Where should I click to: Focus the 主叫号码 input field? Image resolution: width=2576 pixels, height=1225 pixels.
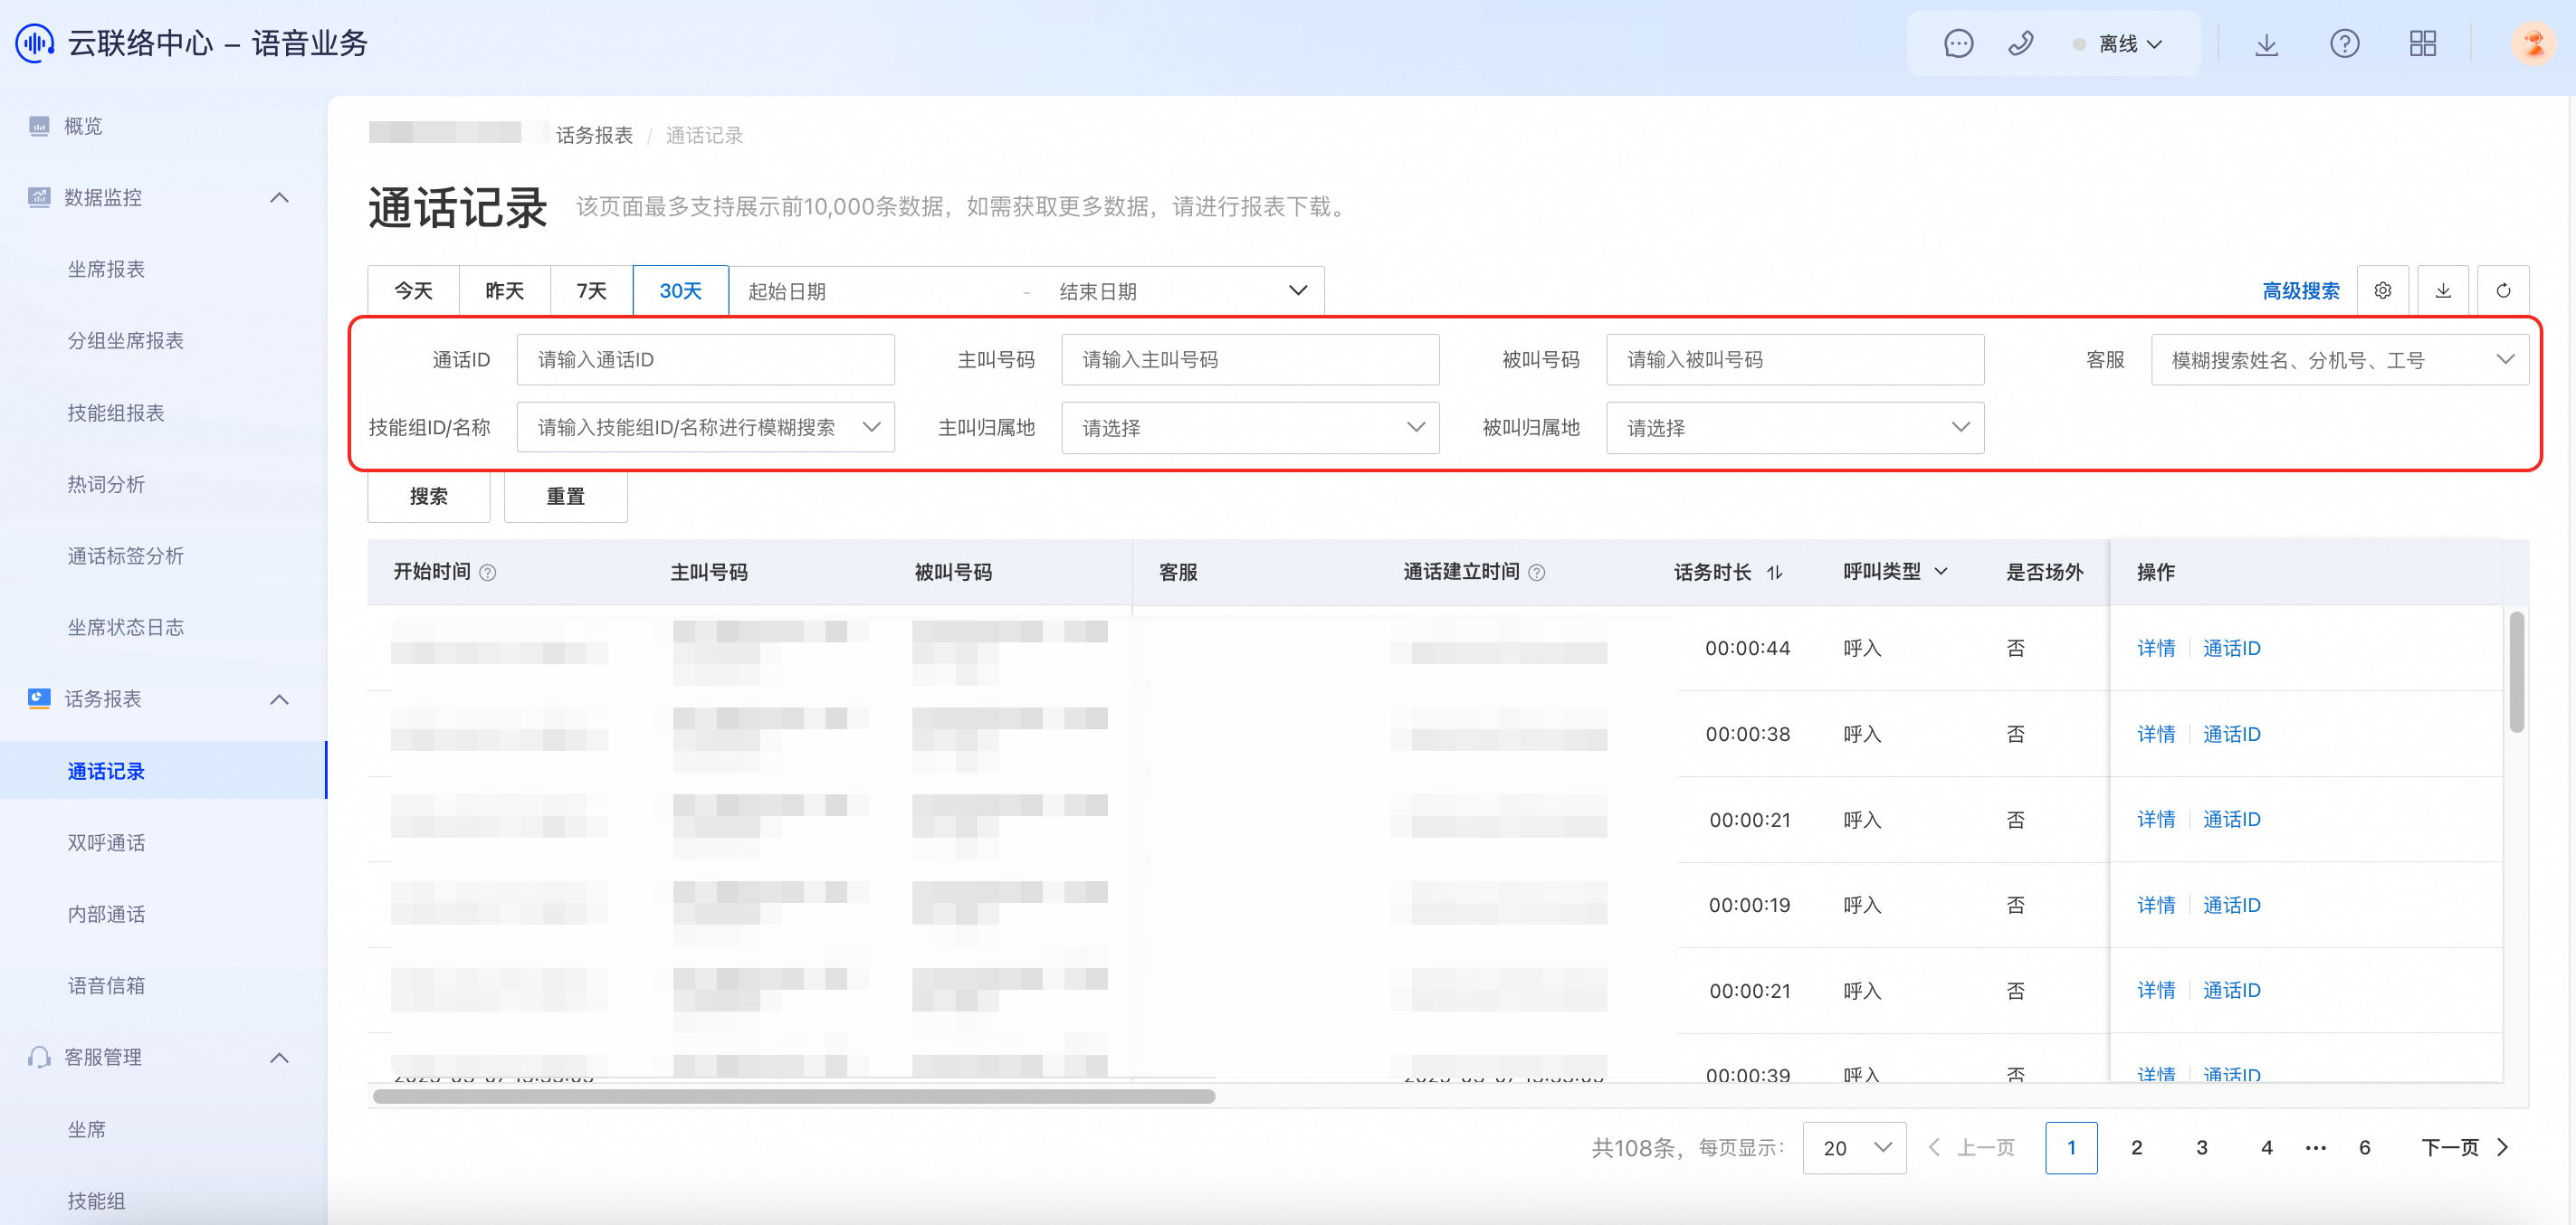pyautogui.click(x=1250, y=360)
